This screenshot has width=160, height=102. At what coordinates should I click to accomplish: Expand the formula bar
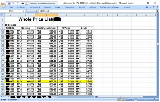(157, 11)
